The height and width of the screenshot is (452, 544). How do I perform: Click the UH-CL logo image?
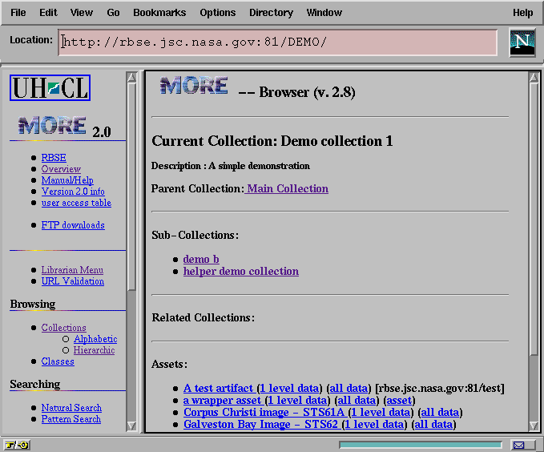(x=50, y=87)
